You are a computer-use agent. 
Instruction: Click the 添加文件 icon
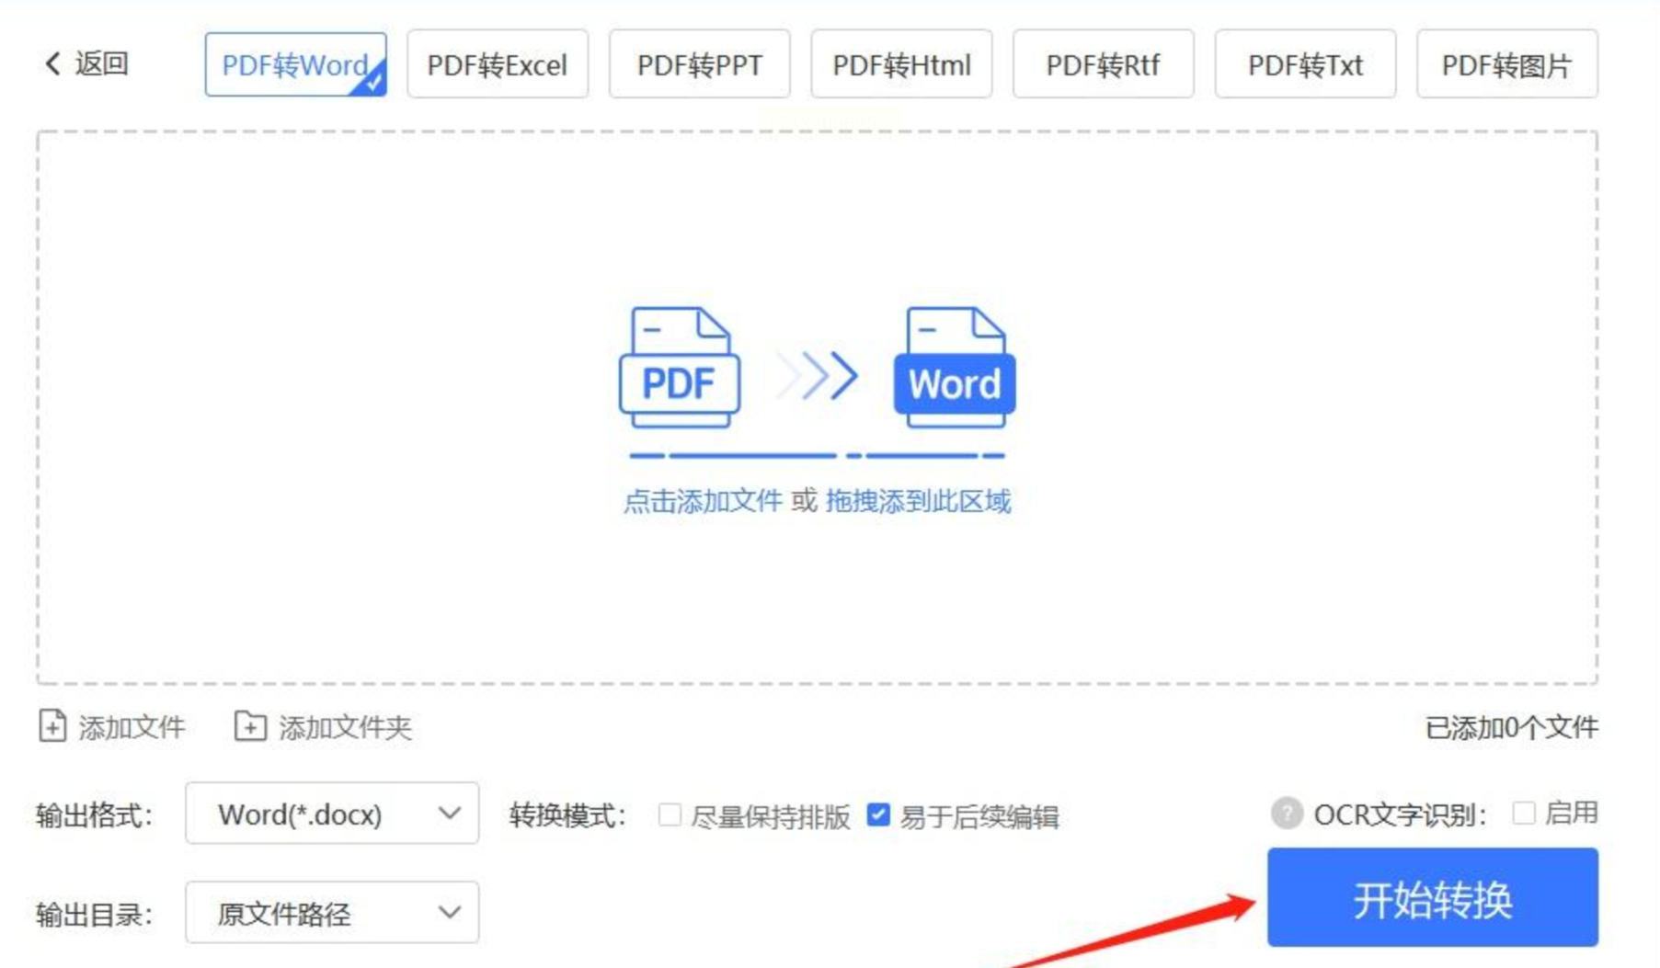pyautogui.click(x=52, y=726)
